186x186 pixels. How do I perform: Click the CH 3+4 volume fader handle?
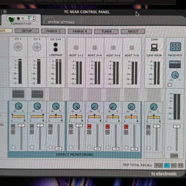tap(59, 148)
